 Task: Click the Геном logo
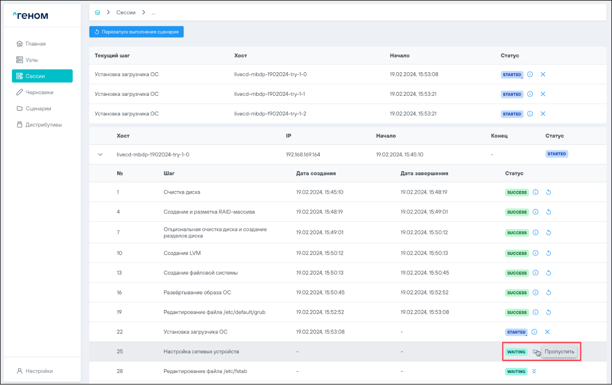click(31, 16)
